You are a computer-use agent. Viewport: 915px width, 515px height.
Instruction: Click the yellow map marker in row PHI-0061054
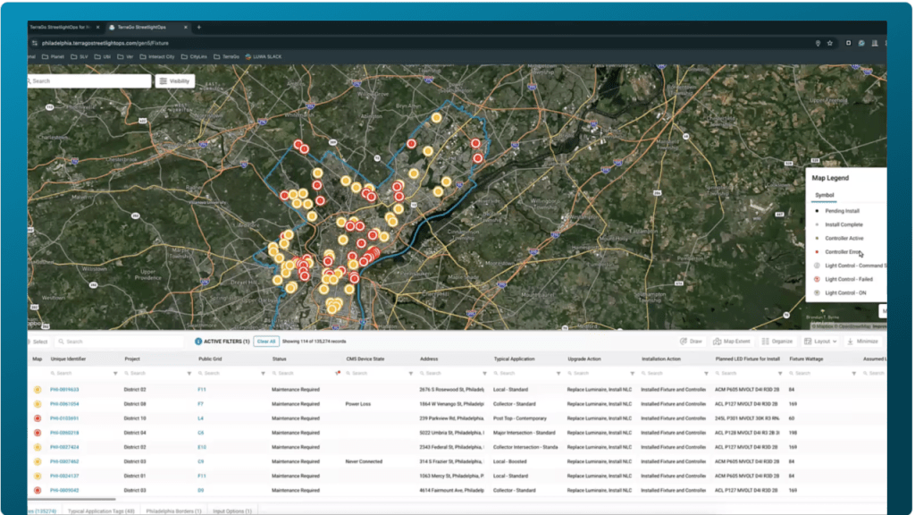tap(38, 404)
